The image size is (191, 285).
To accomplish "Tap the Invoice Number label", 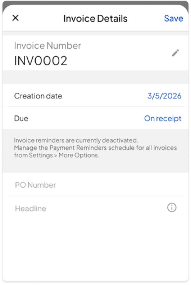I will [x=48, y=46].
